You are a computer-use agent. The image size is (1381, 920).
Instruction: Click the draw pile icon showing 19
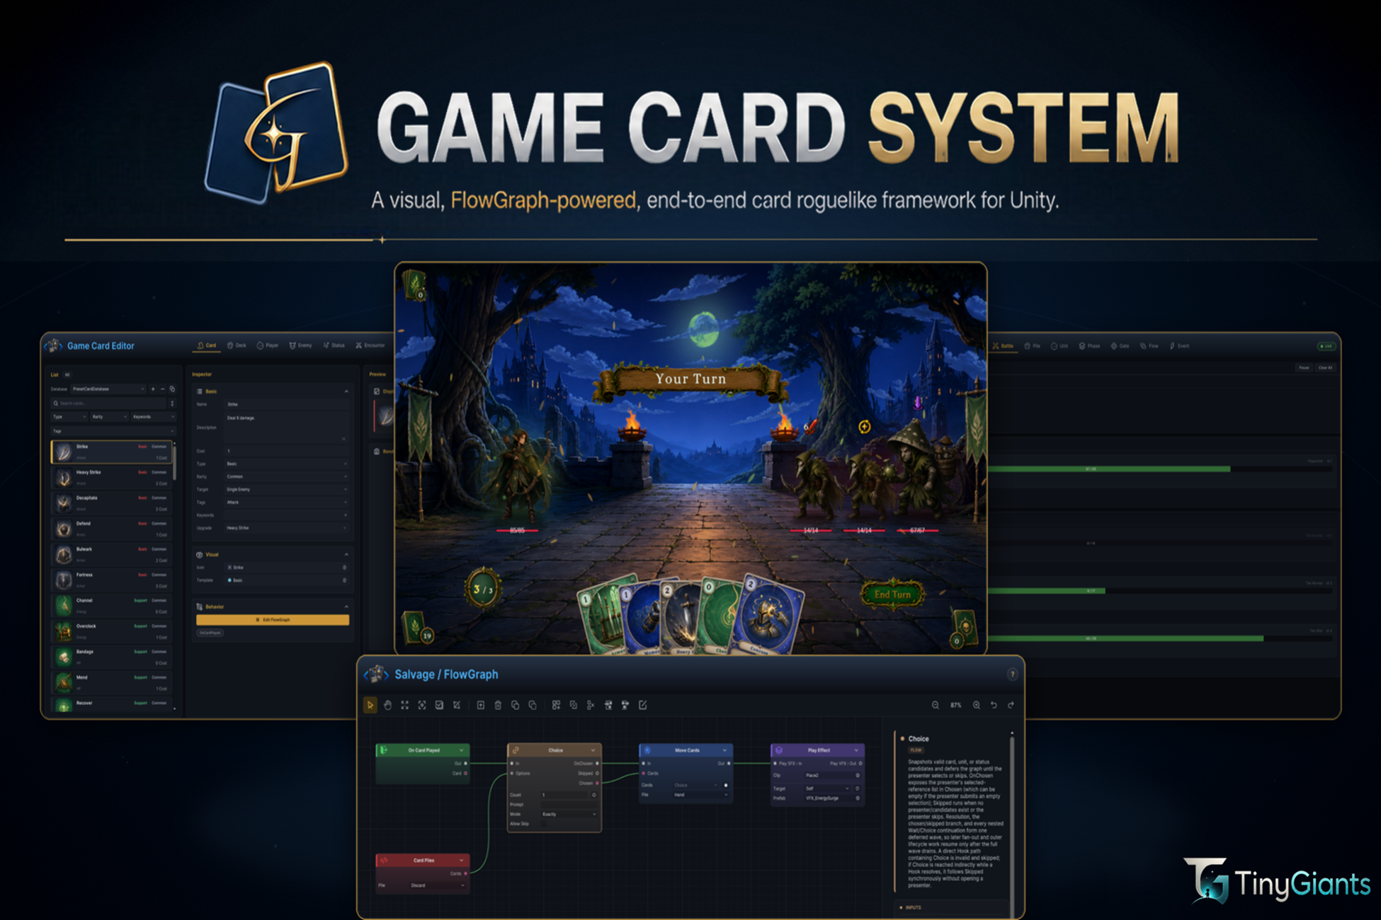pos(417,628)
